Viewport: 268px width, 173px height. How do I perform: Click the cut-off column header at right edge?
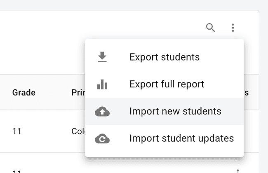coord(247,92)
